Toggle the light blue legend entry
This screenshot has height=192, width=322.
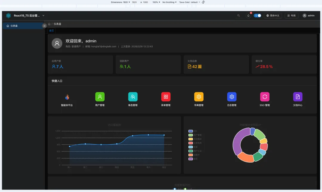coord(193,147)
